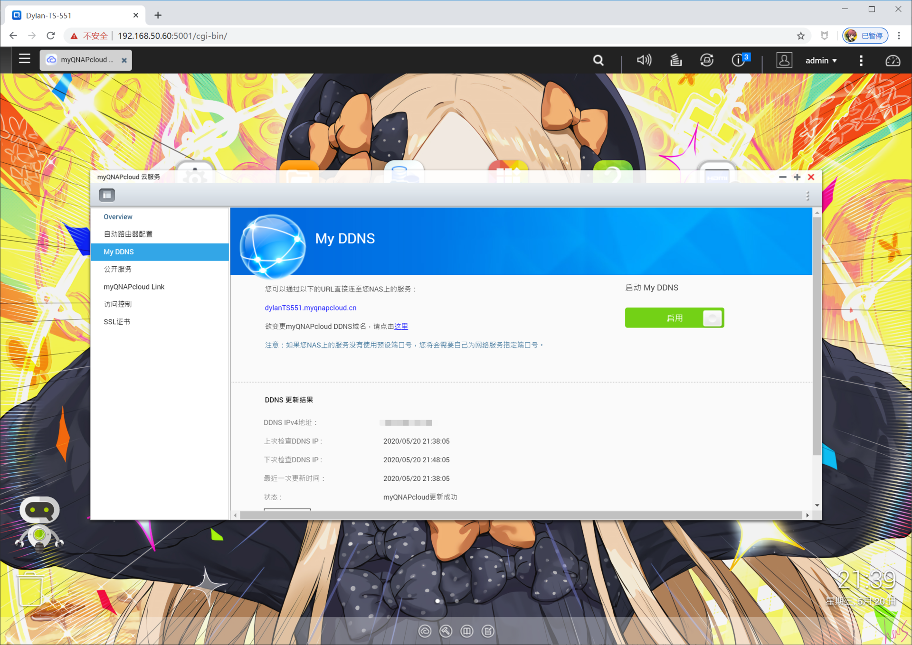Viewport: 912px width, 645px height.
Task: Open the QTS top bar more options menu
Action: click(861, 61)
